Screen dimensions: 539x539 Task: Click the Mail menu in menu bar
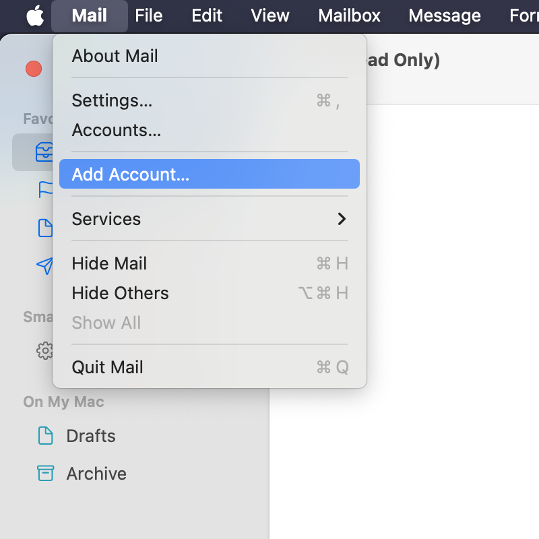90,15
